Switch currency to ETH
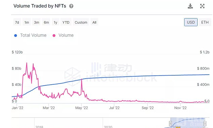The image size is (213, 128). 205,22
